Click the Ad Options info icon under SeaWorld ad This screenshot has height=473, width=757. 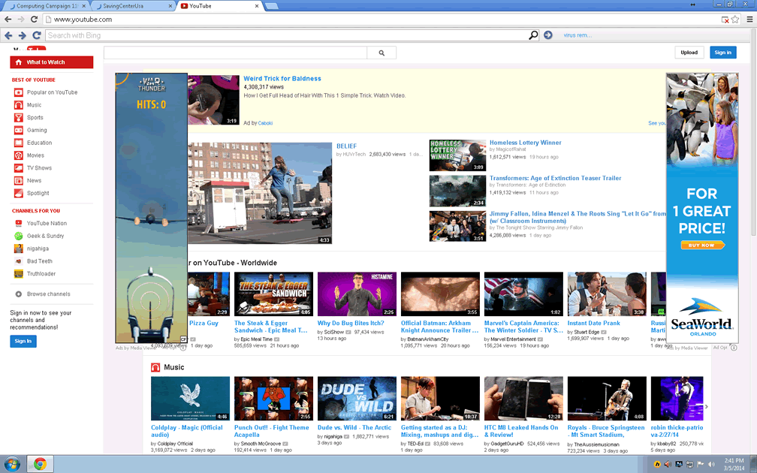(734, 348)
